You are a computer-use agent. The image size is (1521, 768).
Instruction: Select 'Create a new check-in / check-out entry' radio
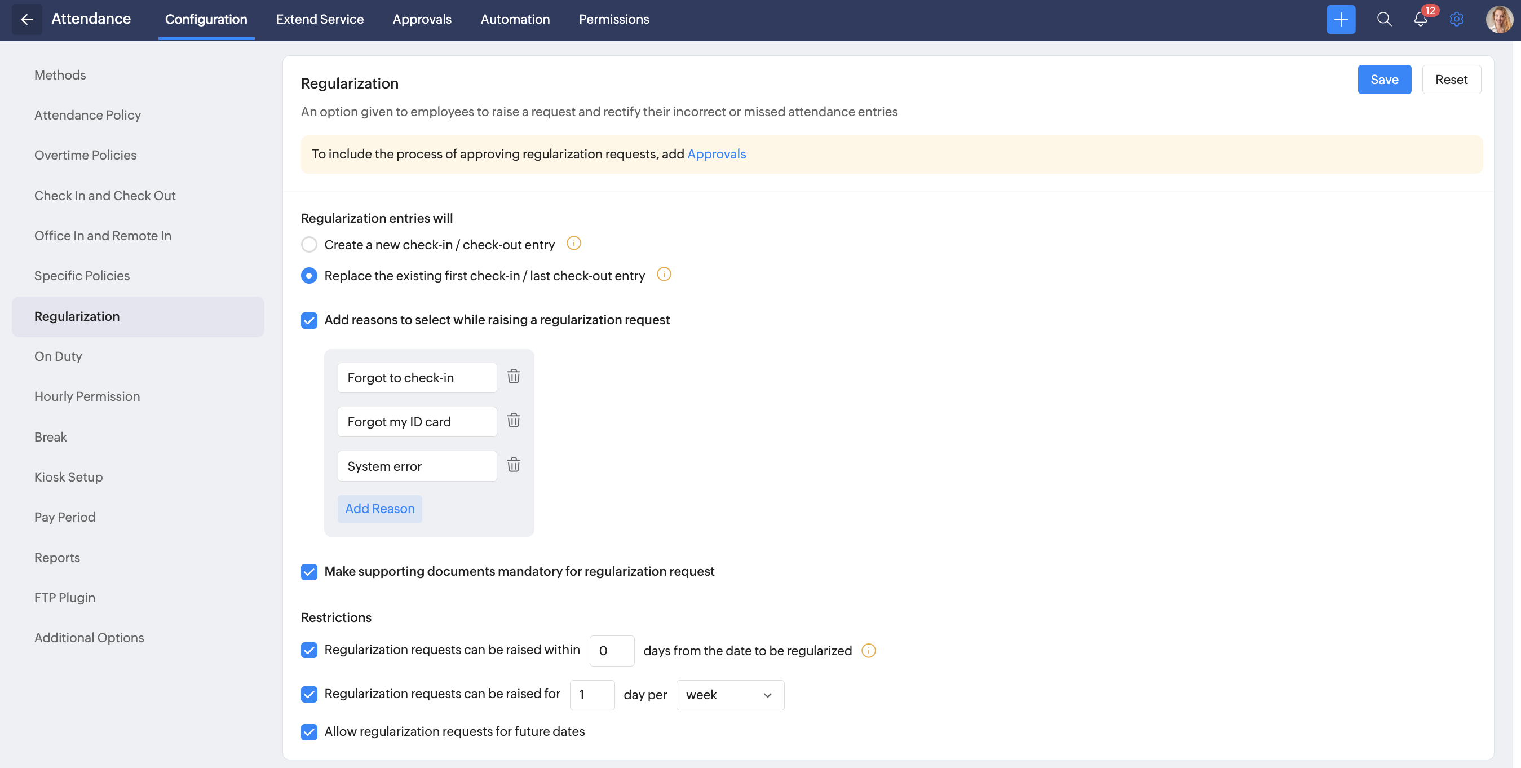(309, 245)
